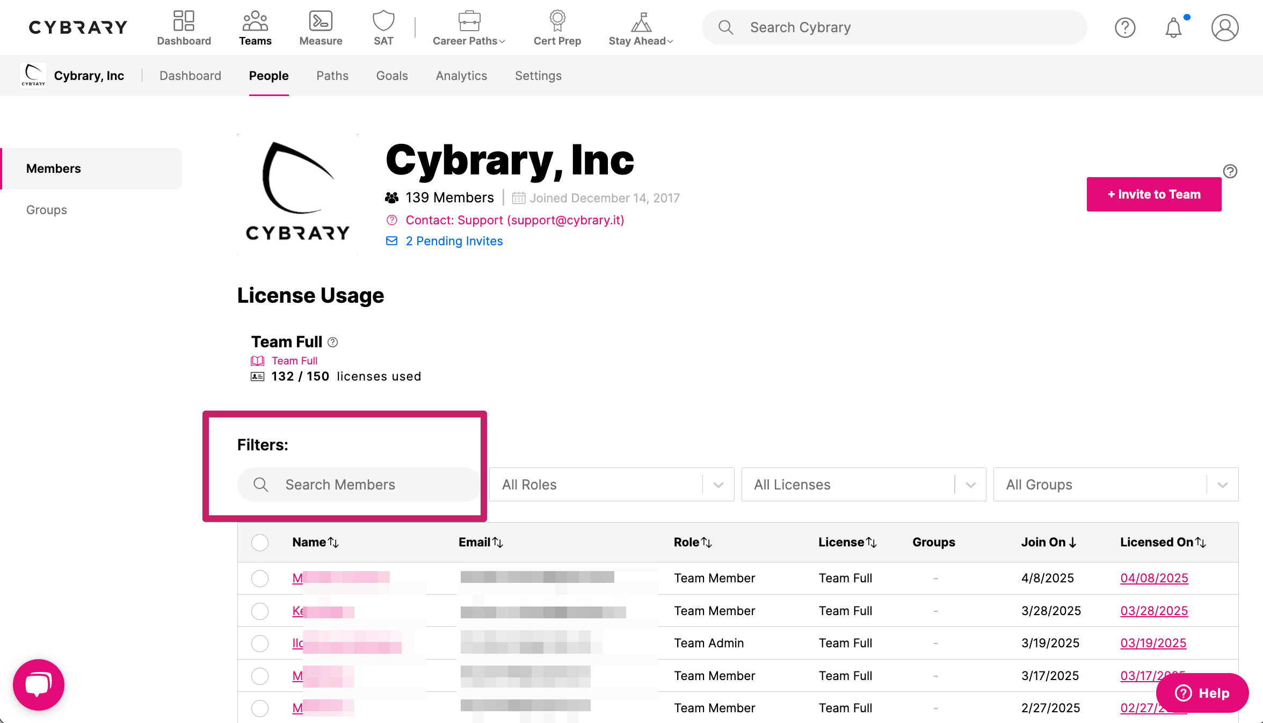Select the People tab

(x=268, y=76)
